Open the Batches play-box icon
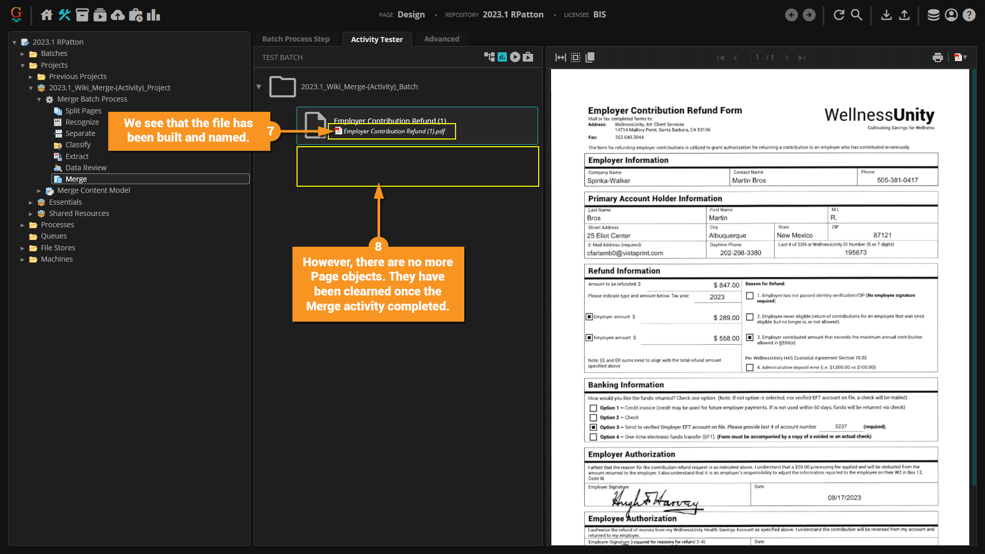Viewport: 985px width, 554px height. (x=100, y=15)
